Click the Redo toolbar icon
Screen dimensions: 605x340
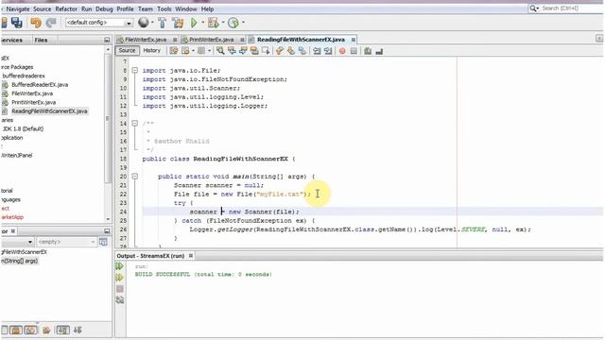pos(50,23)
